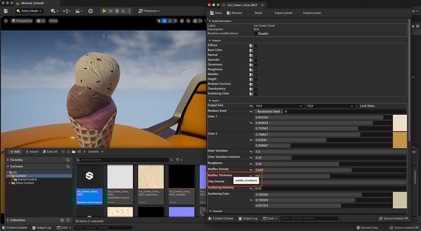Click the Save icon in the Substance panel

click(211, 12)
